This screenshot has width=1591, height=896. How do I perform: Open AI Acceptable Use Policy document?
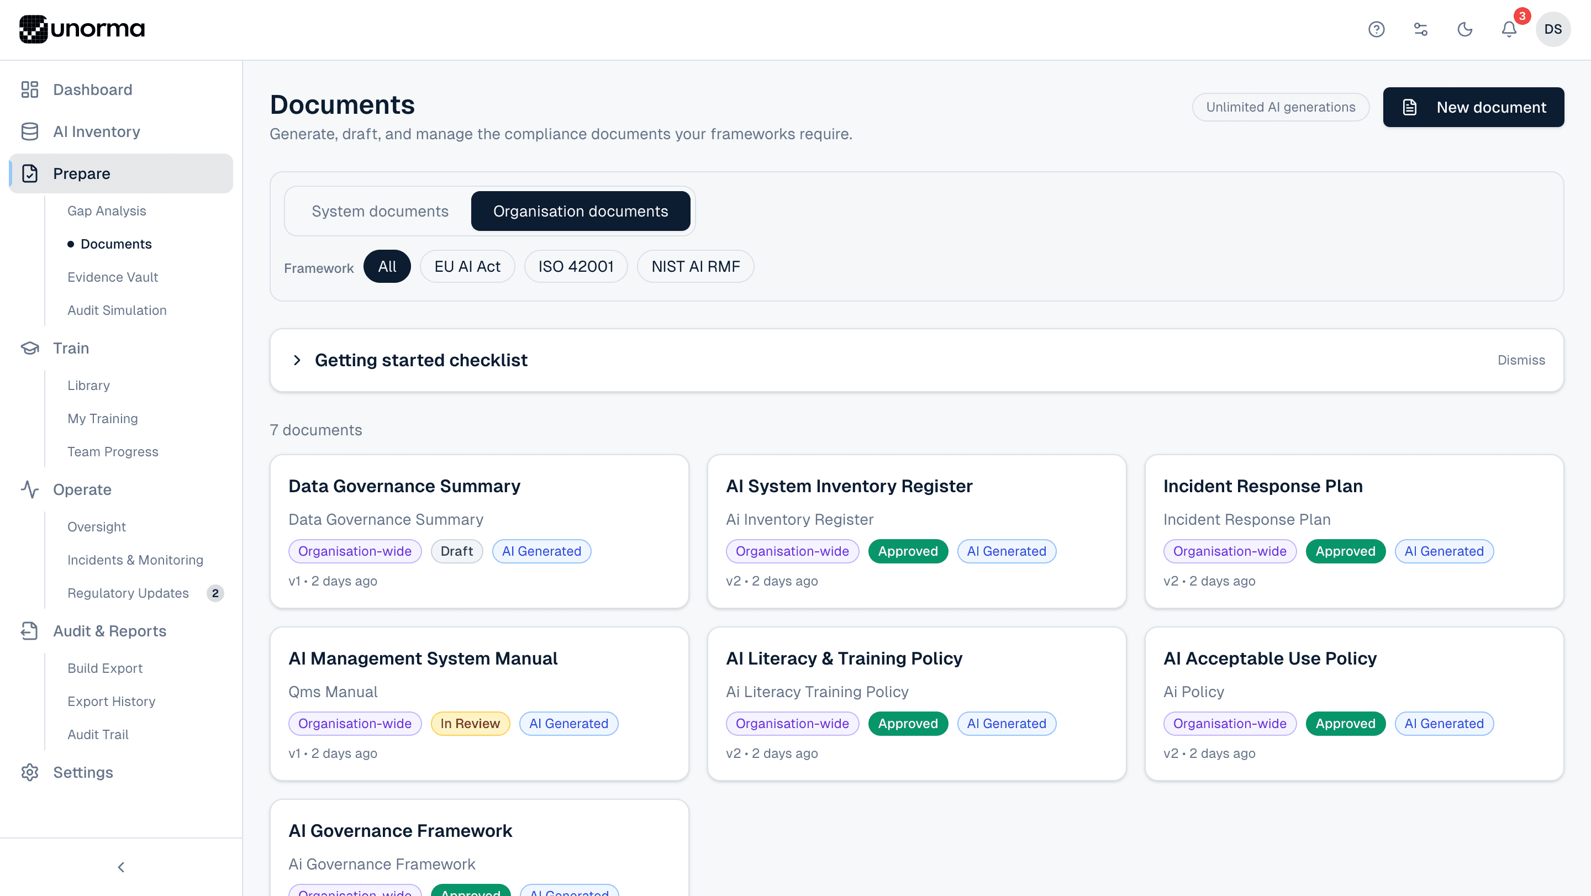tap(1354, 704)
